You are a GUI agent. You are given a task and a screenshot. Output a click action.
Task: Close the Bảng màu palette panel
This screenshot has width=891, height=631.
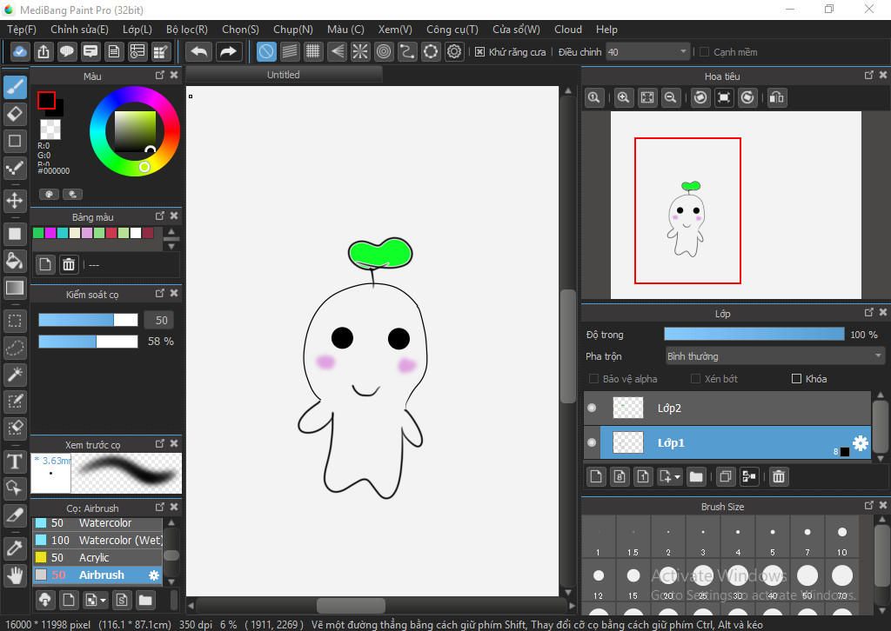pos(174,216)
